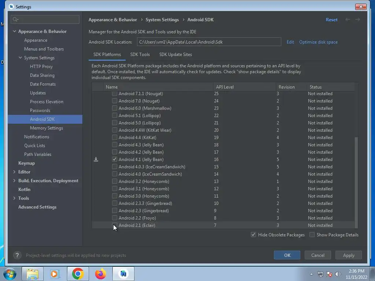The width and height of the screenshot is (375, 281).
Task: Click the help question mark icon
Action: pyautogui.click(x=17, y=255)
